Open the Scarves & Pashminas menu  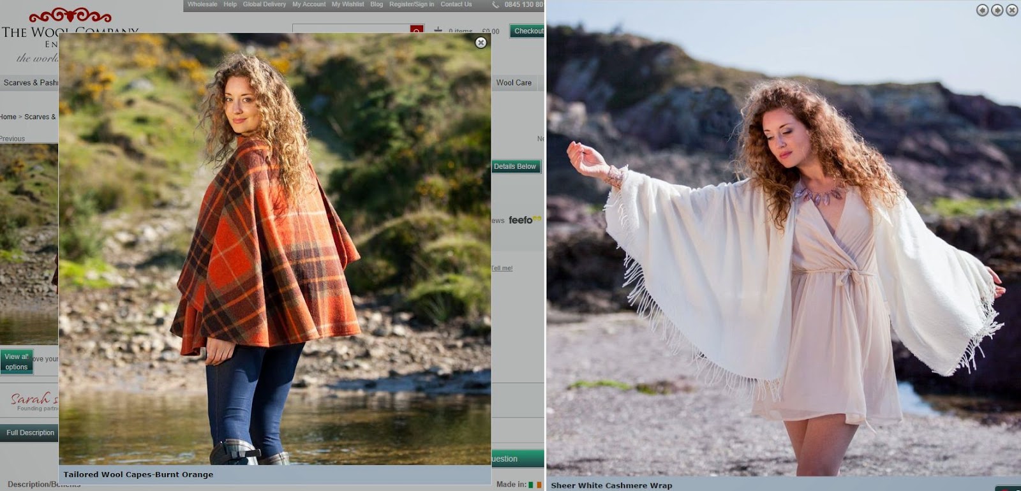point(30,83)
